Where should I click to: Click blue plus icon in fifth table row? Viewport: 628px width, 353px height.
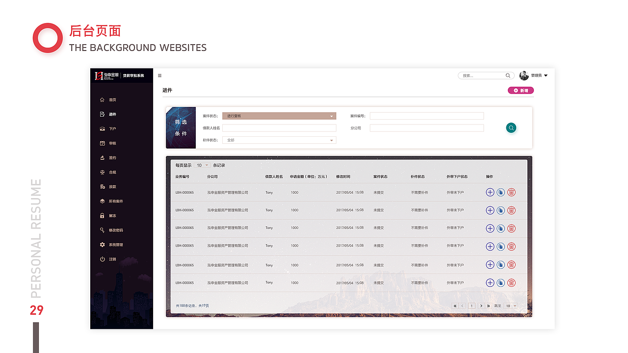490,265
